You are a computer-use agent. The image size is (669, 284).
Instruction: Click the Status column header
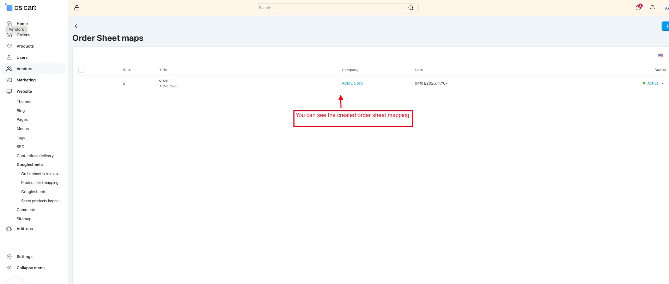point(660,70)
